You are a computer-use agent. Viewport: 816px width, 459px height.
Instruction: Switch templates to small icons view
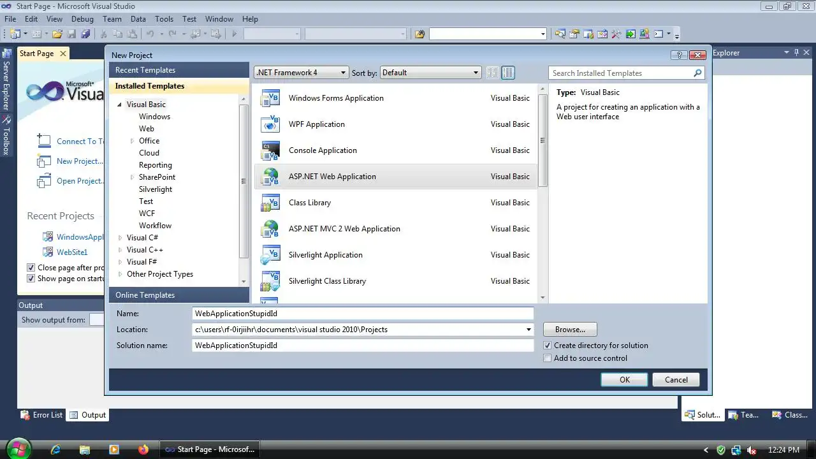tap(492, 73)
